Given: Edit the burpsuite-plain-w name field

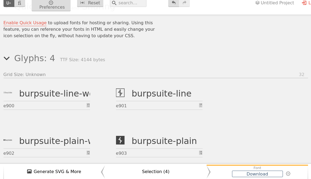Looking at the screenshot, I should [x=55, y=141].
